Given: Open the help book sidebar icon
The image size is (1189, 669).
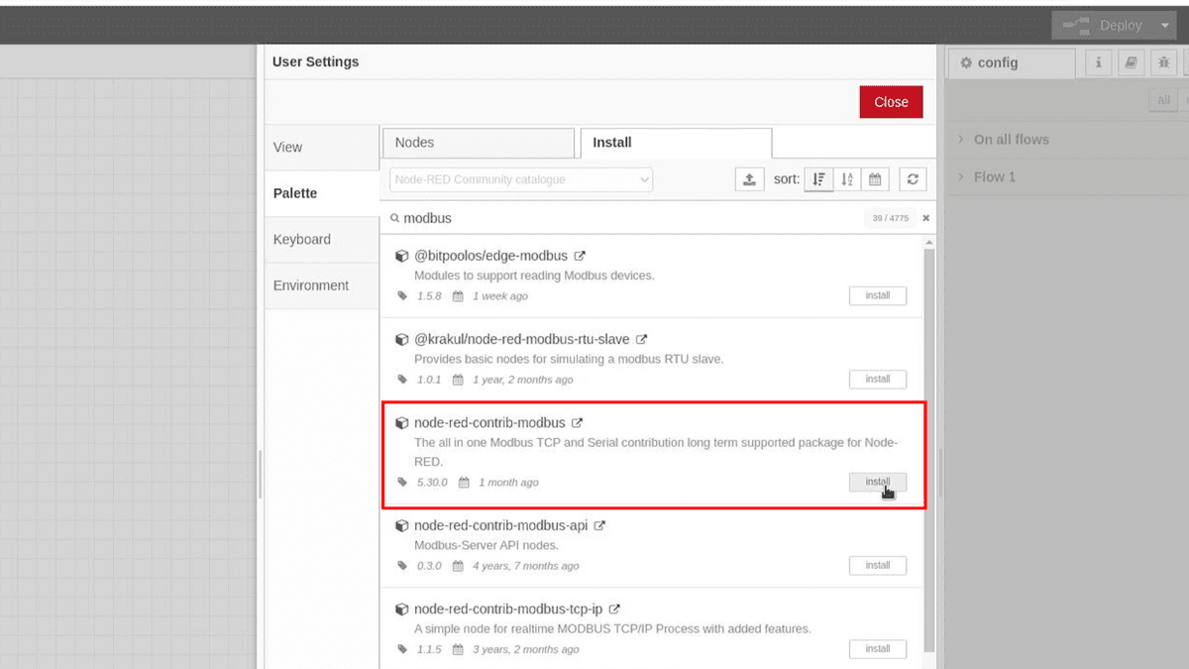Looking at the screenshot, I should pyautogui.click(x=1130, y=62).
